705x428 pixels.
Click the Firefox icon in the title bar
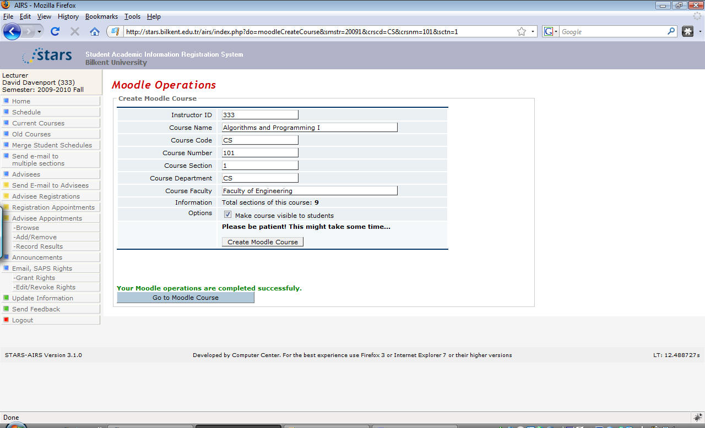pyautogui.click(x=6, y=5)
